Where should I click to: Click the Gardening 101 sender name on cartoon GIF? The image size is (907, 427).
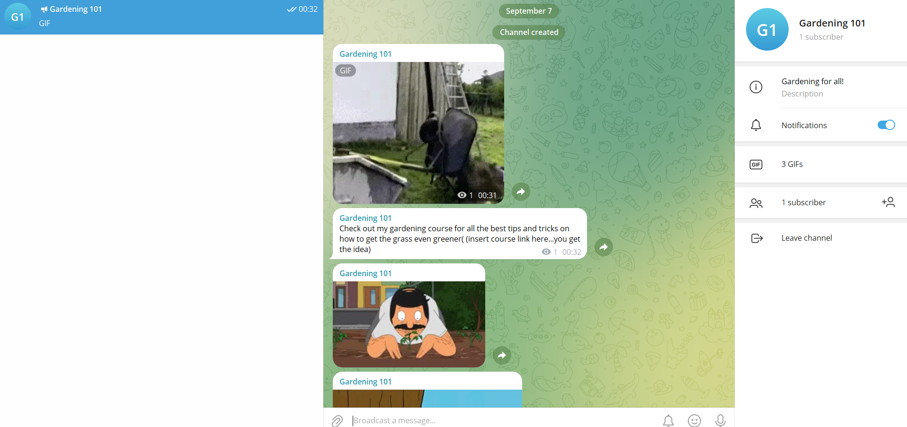[365, 273]
